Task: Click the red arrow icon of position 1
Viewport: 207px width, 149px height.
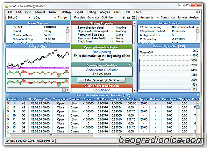Action: point(8,103)
